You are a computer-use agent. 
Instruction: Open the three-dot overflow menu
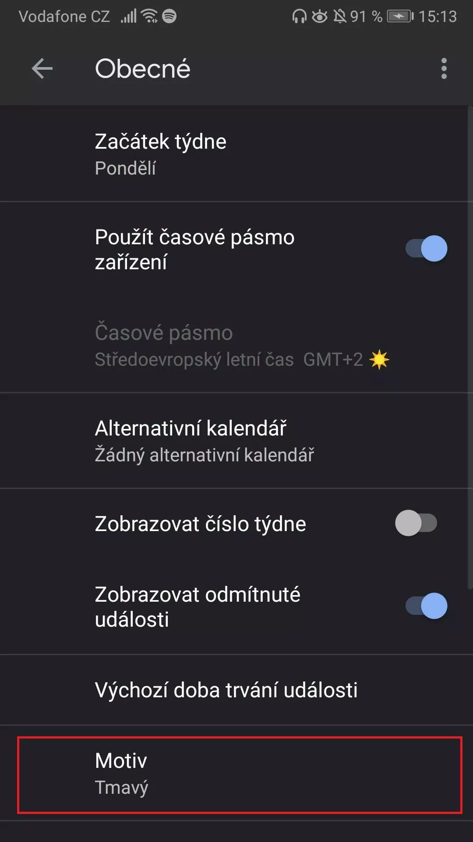click(444, 69)
